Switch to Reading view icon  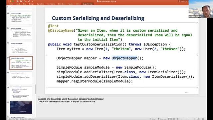177,119
